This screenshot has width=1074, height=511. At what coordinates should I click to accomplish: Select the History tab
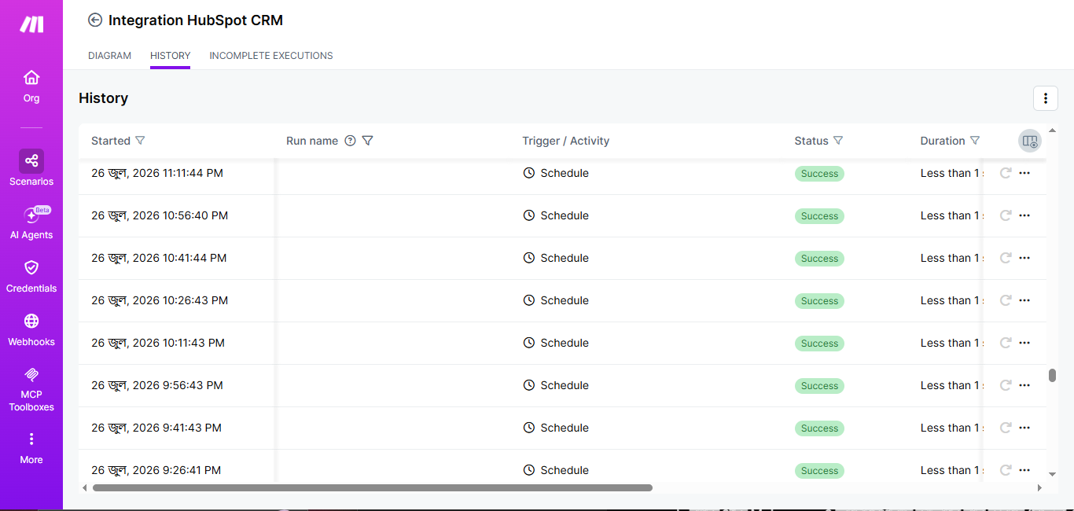[170, 56]
